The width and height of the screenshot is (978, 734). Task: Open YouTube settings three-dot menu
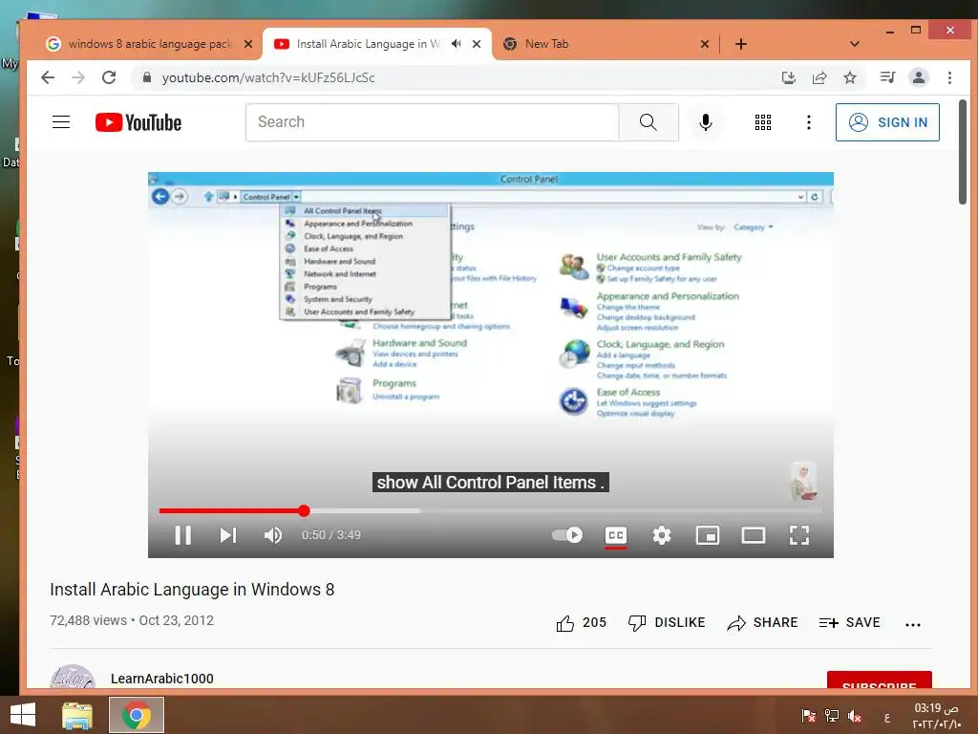(x=808, y=122)
